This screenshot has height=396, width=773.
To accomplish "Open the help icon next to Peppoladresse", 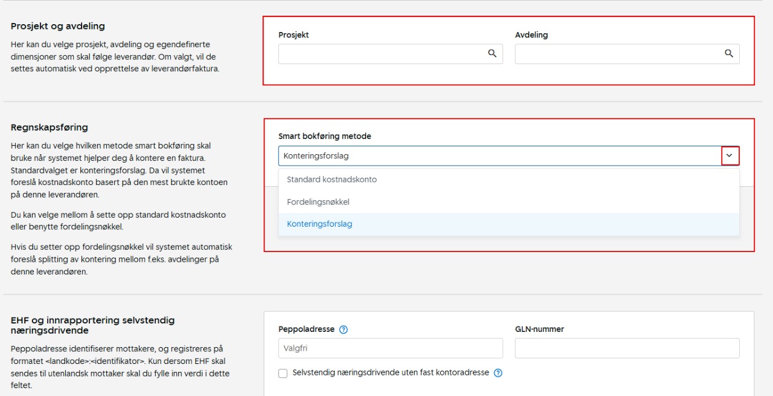I will [344, 329].
